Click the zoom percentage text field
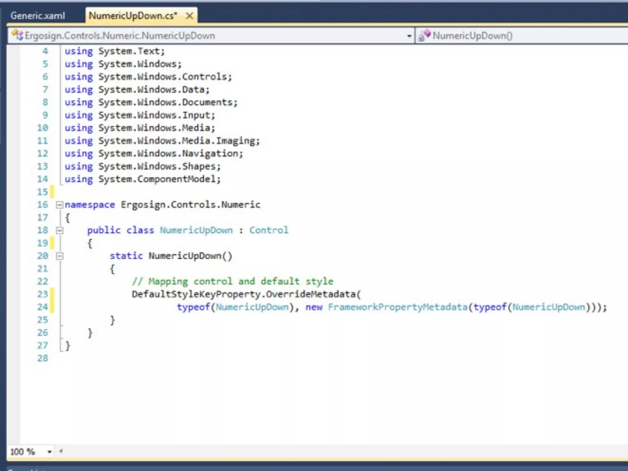 [x=23, y=452]
